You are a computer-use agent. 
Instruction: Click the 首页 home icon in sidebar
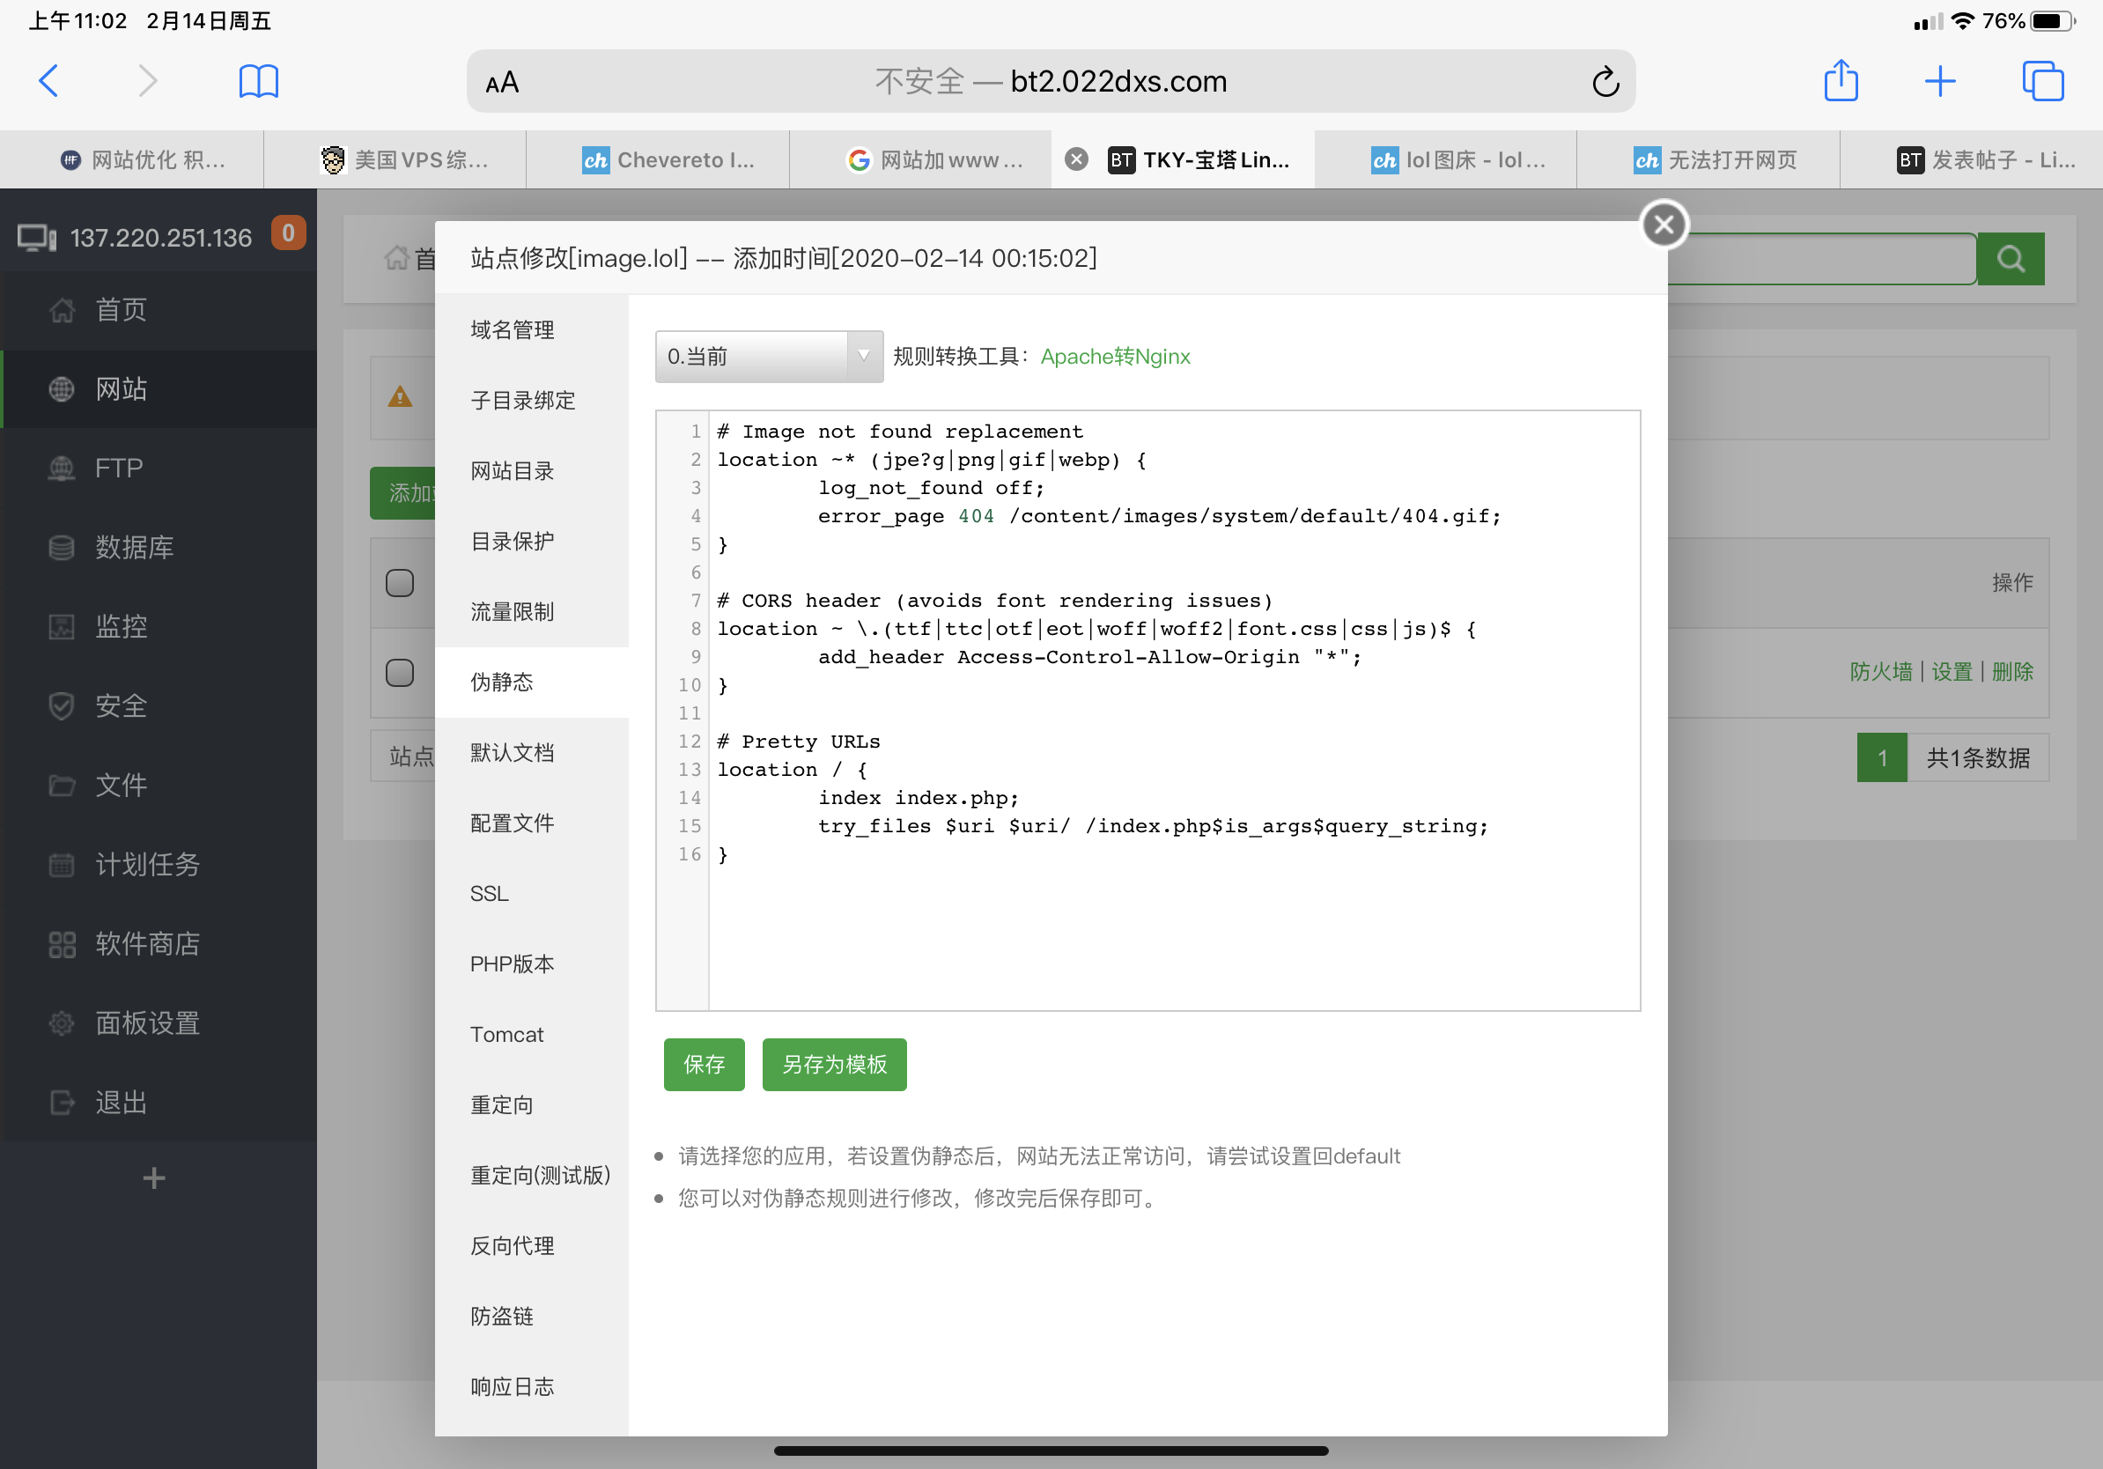pos(62,309)
